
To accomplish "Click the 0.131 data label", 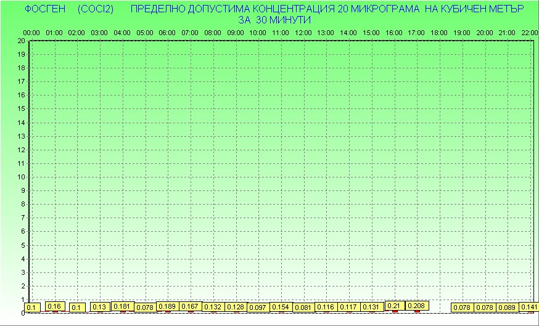I will (x=372, y=307).
